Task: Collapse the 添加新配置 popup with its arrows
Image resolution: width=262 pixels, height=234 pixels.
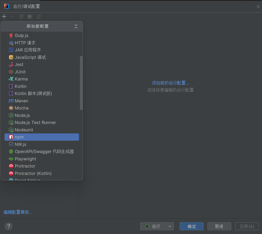Action: 76,26
